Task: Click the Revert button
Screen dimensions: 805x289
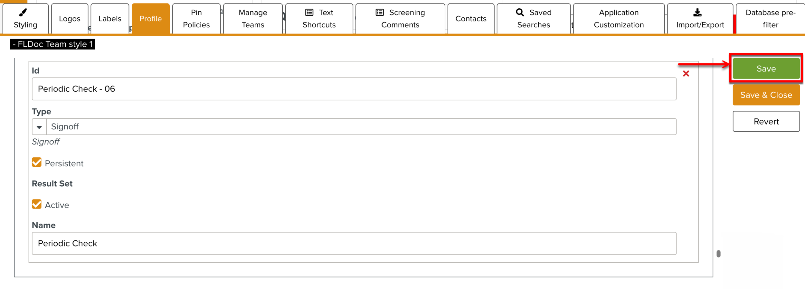Action: [x=766, y=121]
